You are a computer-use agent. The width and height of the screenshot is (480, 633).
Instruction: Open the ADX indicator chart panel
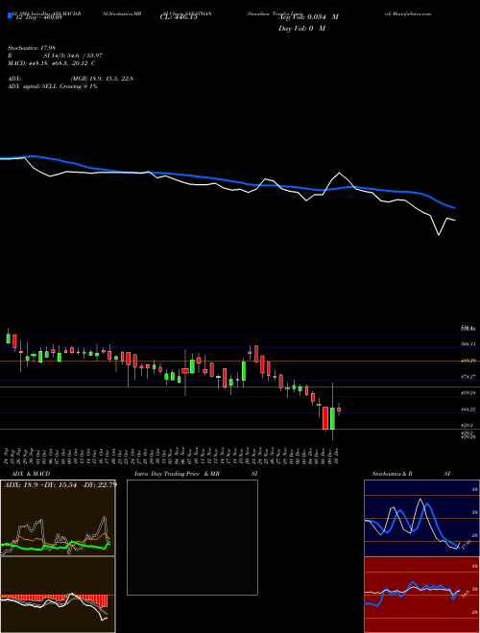tap(58, 518)
